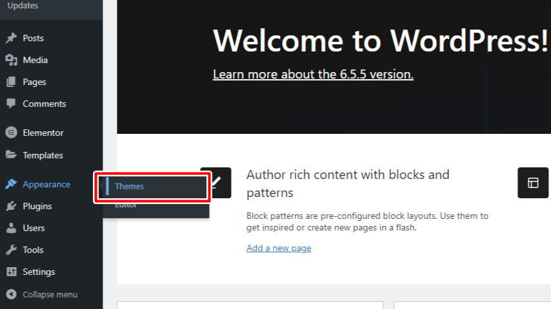Click the Users person icon

click(x=11, y=228)
